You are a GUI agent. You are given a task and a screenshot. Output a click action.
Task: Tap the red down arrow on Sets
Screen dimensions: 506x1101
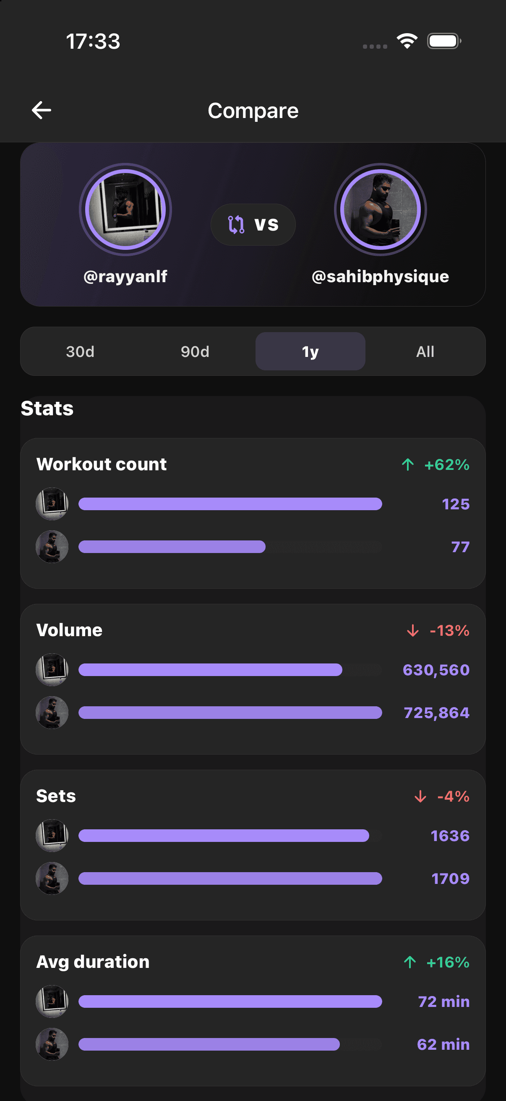(x=420, y=796)
